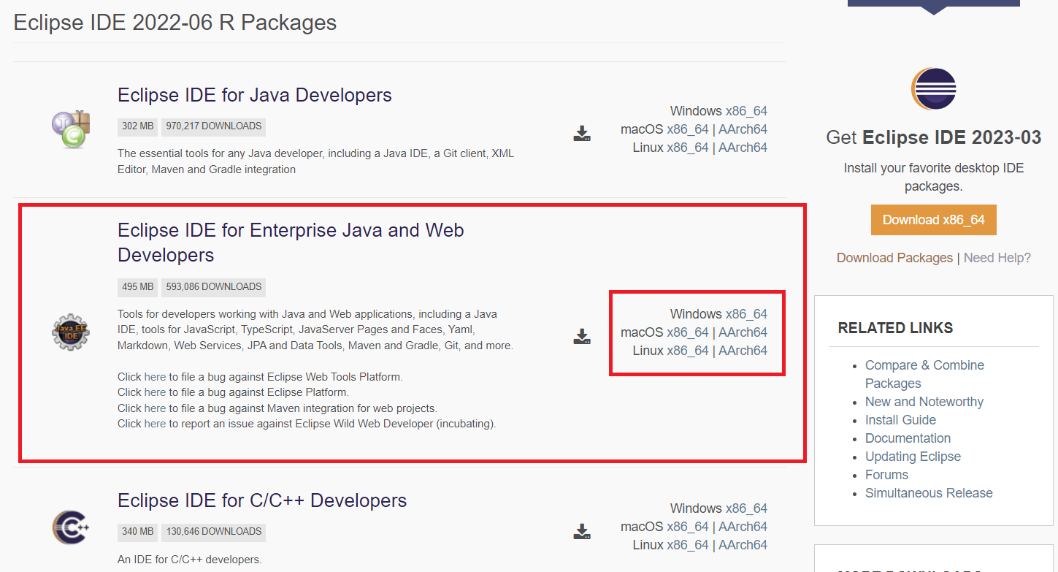Viewport: 1058px width, 572px height.
Task: Download macOS x86_64 for Java Developers
Action: pos(688,129)
